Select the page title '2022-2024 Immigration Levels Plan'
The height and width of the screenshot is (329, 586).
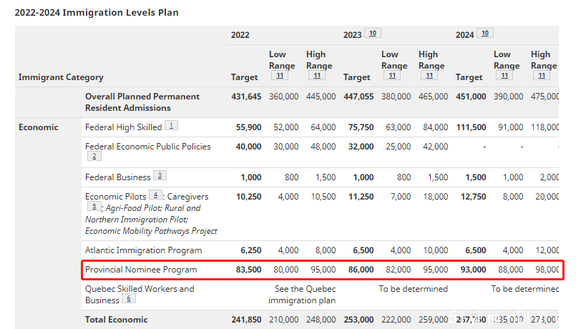pos(97,12)
